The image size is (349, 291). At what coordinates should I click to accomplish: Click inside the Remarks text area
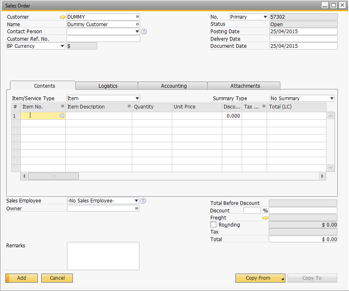(103, 256)
